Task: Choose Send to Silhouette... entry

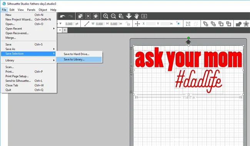Action: click(29, 81)
